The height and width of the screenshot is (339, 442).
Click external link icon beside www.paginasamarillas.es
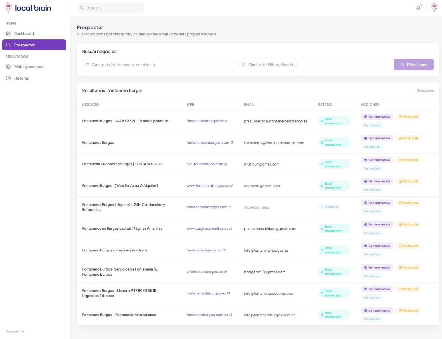[x=231, y=229]
